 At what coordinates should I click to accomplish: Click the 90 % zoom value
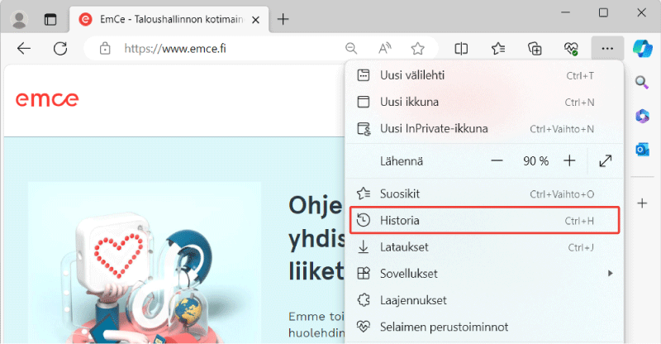click(535, 161)
